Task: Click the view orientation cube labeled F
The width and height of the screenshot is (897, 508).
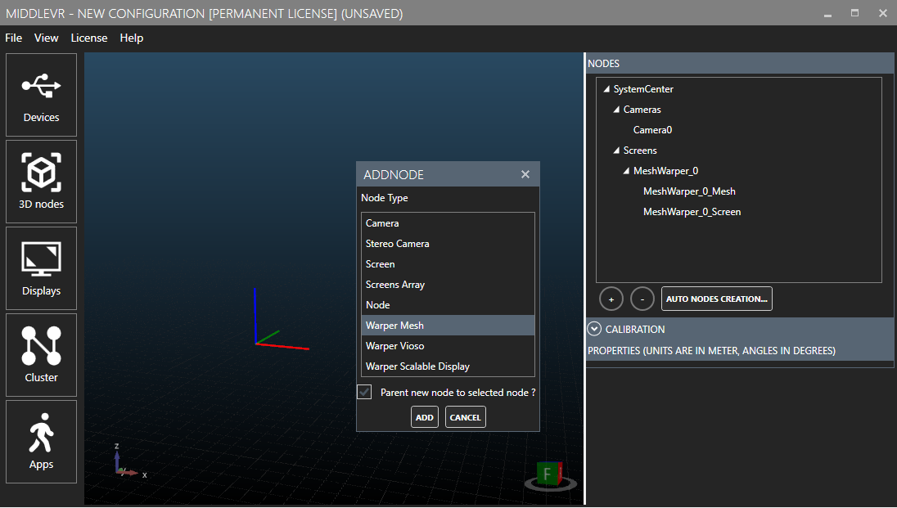Action: 550,474
